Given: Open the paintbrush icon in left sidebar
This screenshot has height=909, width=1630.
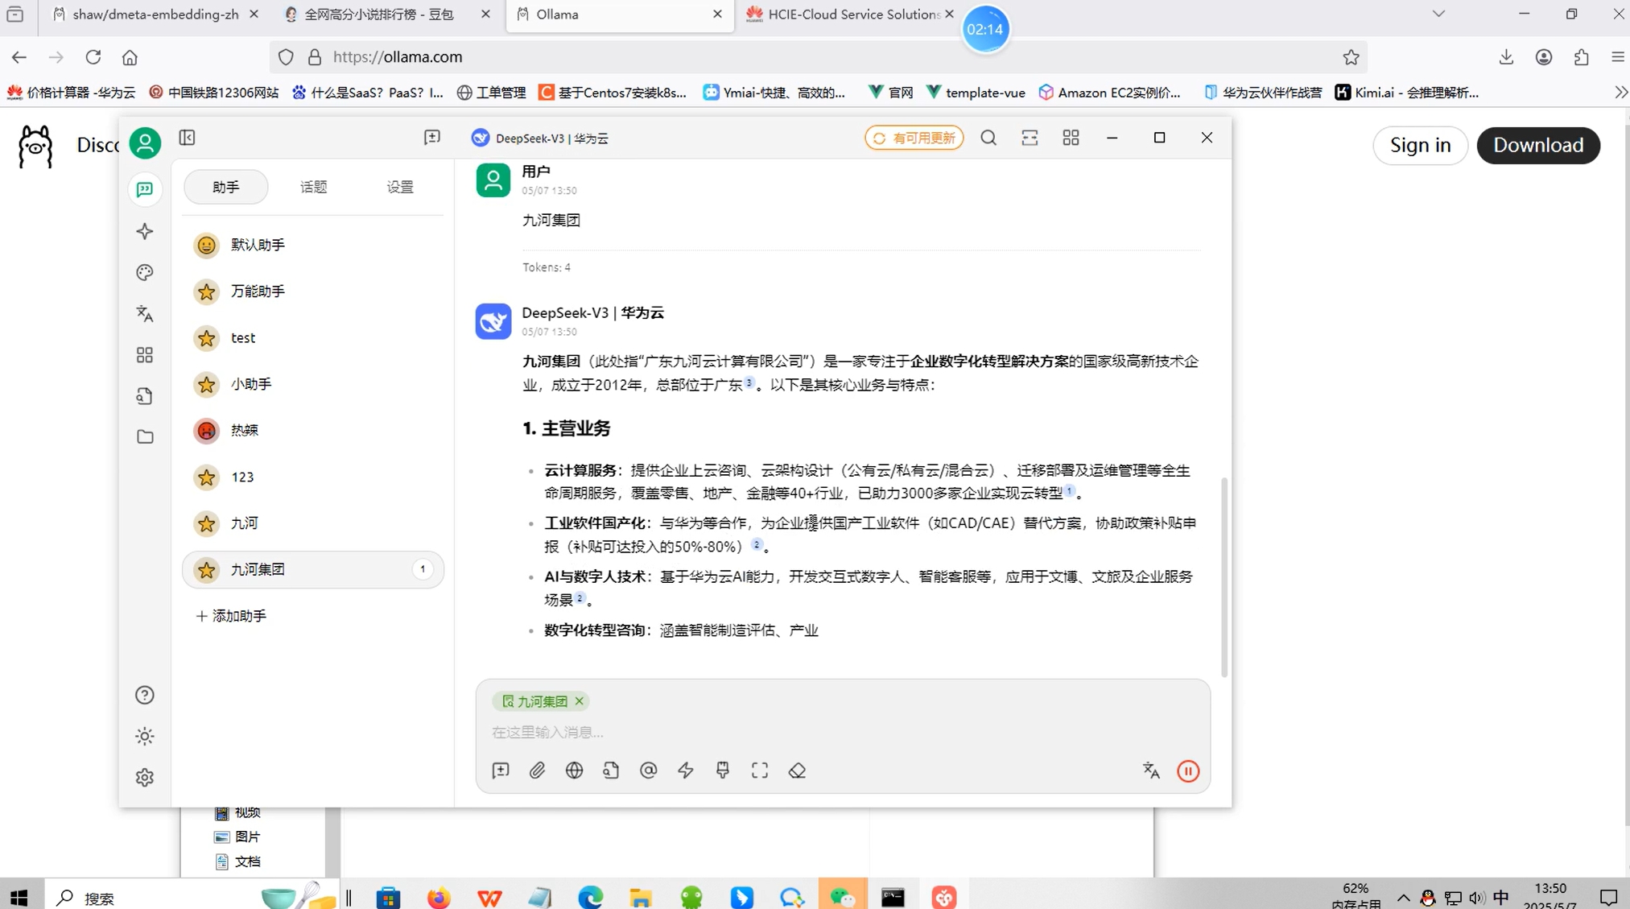Looking at the screenshot, I should [145, 272].
